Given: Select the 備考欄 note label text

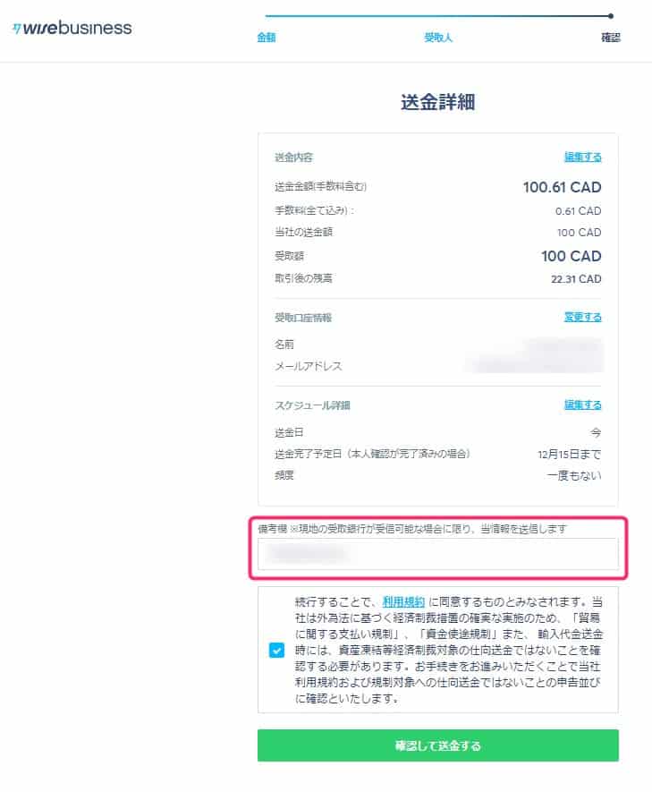Looking at the screenshot, I should (412, 529).
